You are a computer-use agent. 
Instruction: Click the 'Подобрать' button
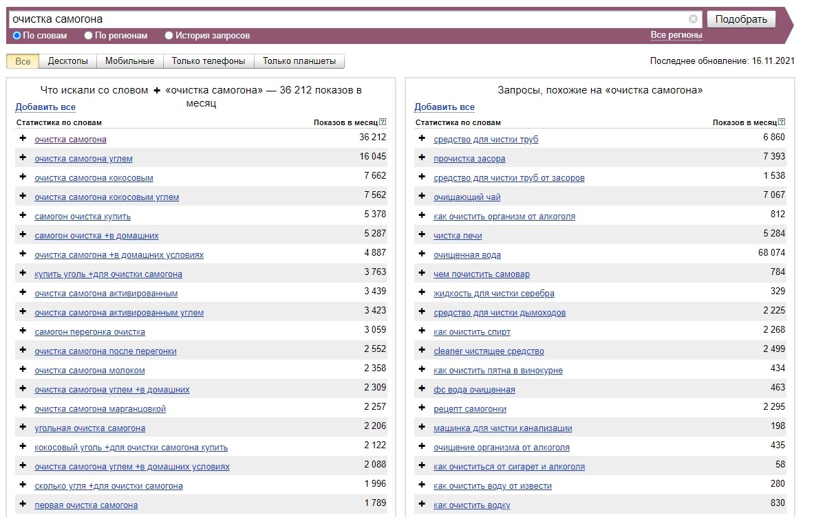tap(741, 19)
